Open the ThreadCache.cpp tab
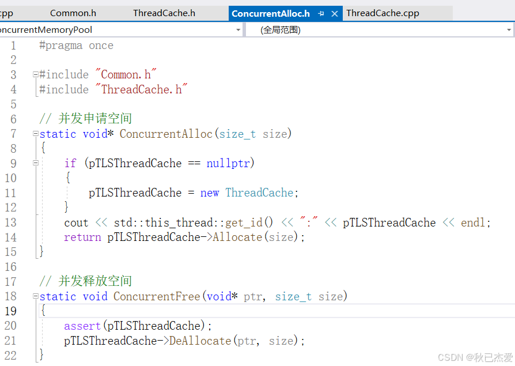 (x=383, y=13)
